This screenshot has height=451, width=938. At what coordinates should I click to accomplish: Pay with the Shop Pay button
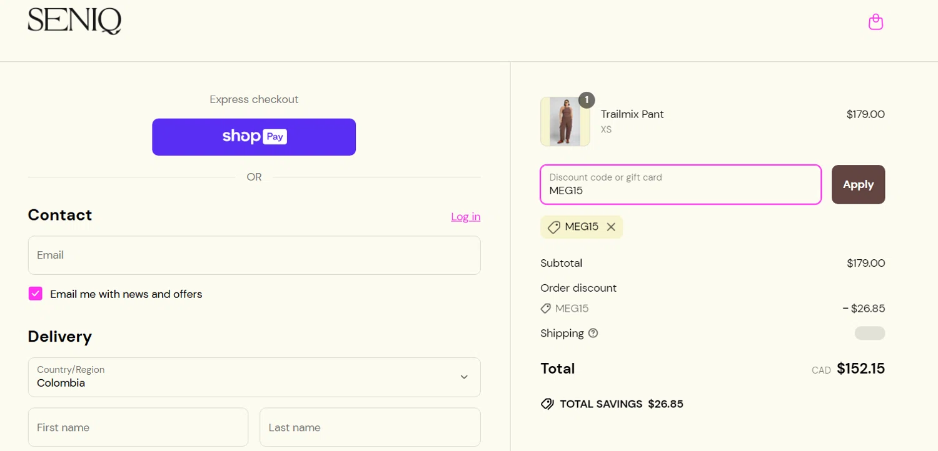(254, 137)
